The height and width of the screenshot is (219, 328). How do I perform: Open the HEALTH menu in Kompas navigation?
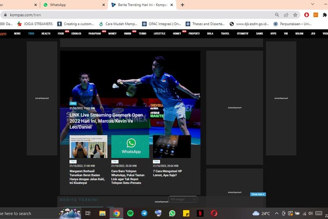(46, 33)
